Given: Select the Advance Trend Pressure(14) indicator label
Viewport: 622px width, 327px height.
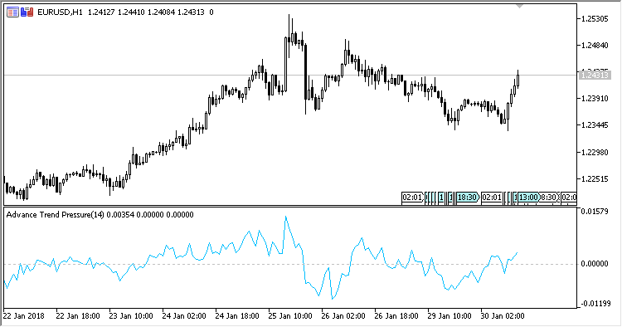Looking at the screenshot, I should (55, 215).
